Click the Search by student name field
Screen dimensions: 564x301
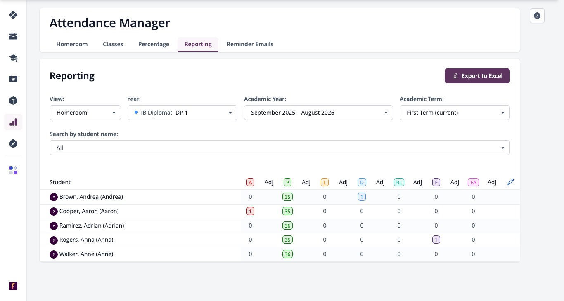pyautogui.click(x=280, y=148)
